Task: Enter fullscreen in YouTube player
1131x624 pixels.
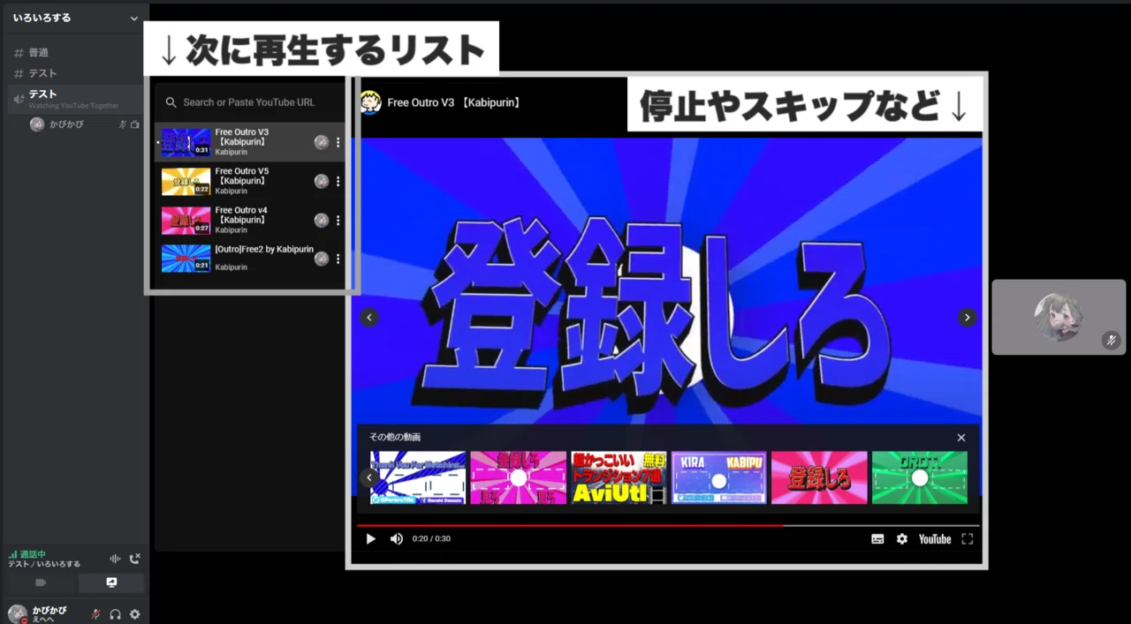Action: click(x=968, y=539)
